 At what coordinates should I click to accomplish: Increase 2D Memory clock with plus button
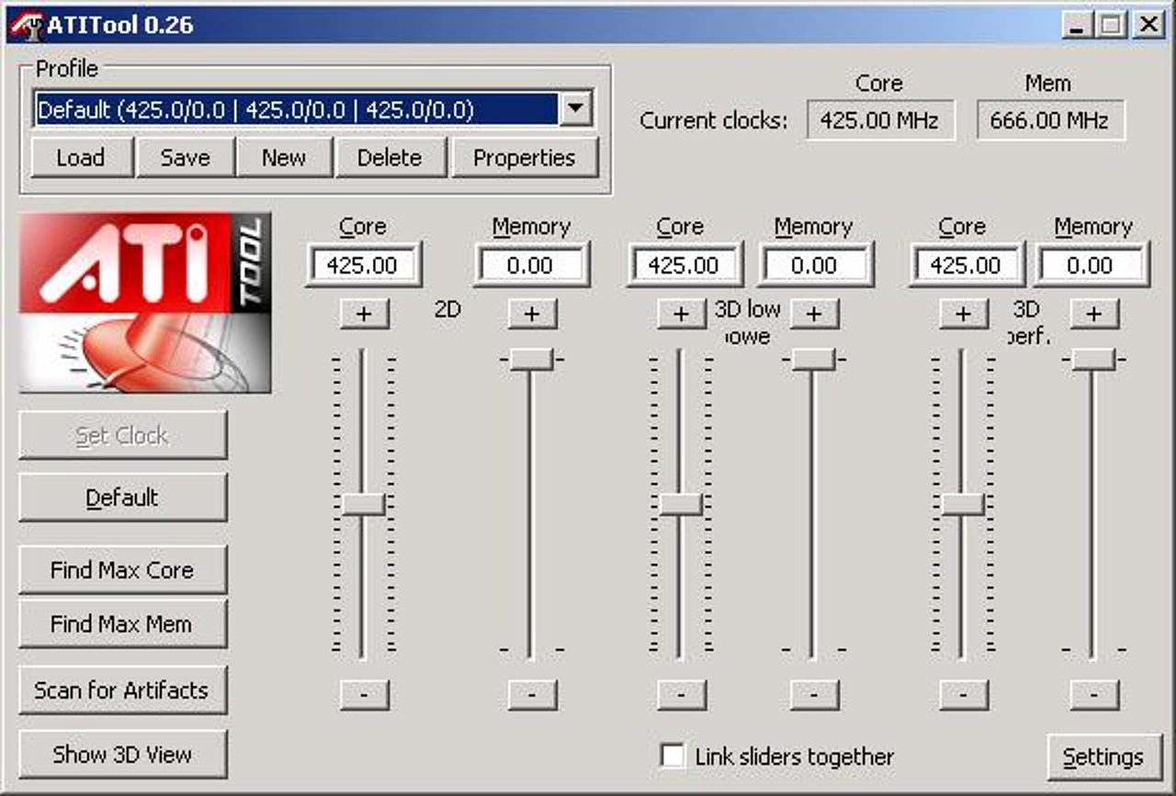(532, 314)
